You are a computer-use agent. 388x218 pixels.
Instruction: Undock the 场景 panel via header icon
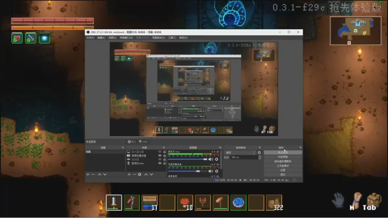123,148
